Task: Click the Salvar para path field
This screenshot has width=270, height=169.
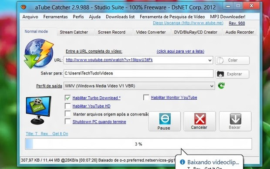Action: (138, 74)
